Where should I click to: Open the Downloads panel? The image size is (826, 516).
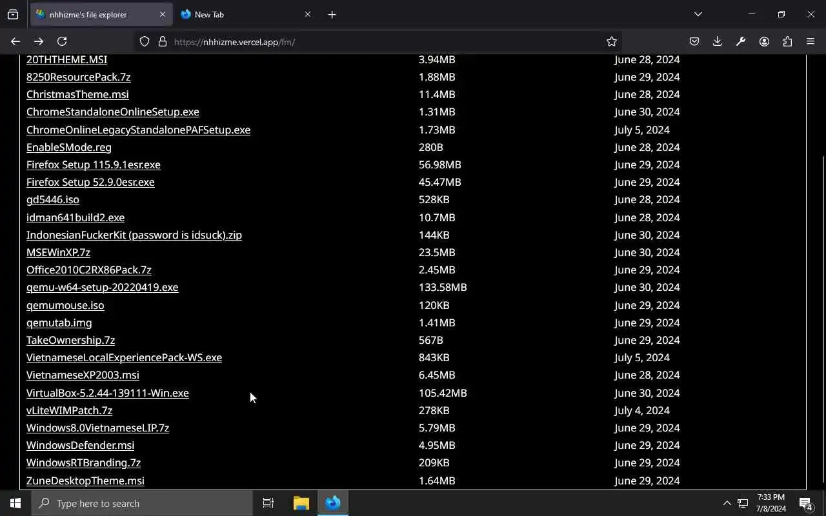[718, 41]
